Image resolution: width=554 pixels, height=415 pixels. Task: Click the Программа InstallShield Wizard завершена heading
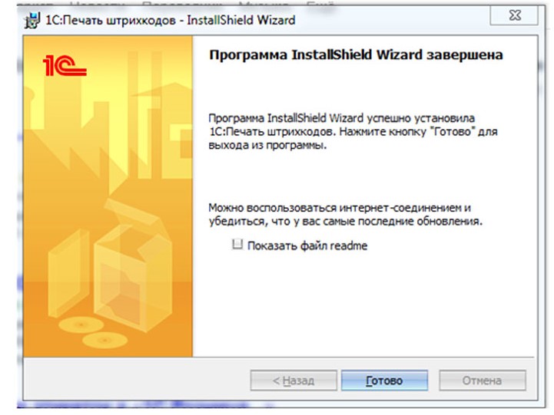pyautogui.click(x=356, y=55)
